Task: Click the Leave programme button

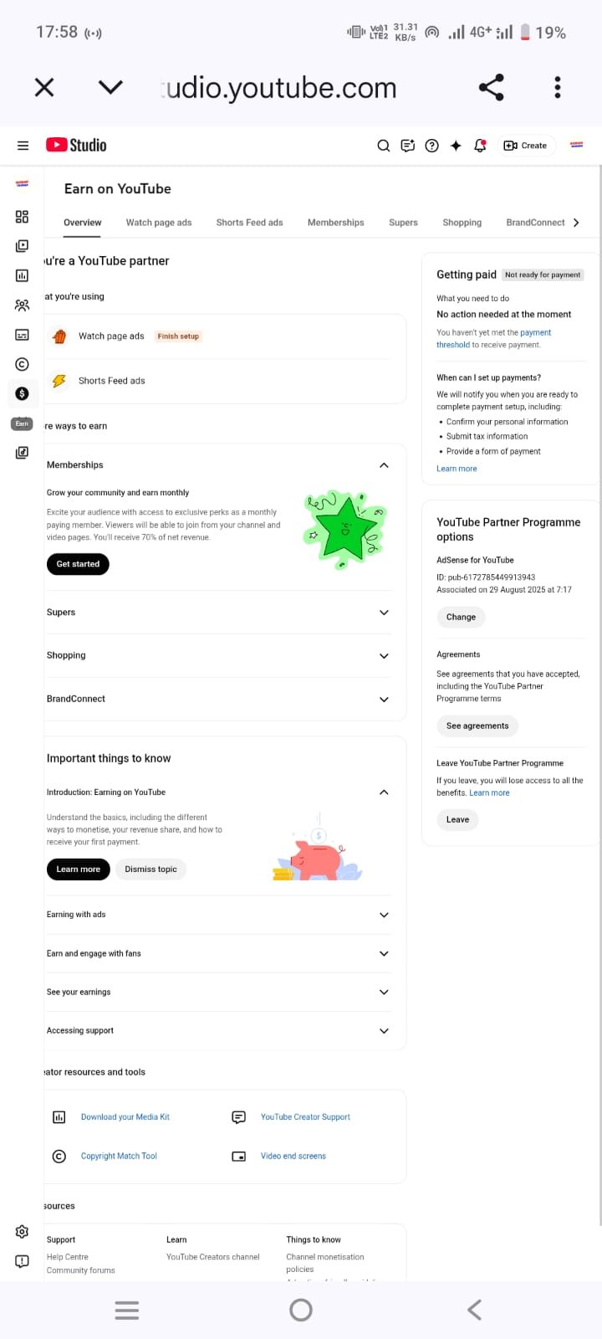Action: click(x=457, y=819)
